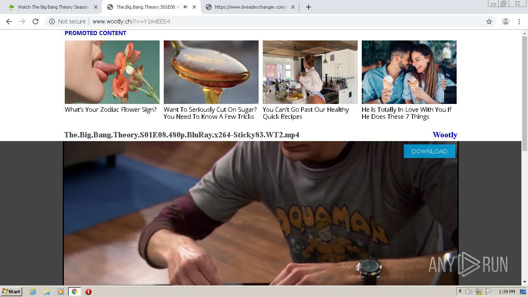The image size is (528, 297).
Task: Open the honey spoon sugar ad image
Action: tap(211, 72)
